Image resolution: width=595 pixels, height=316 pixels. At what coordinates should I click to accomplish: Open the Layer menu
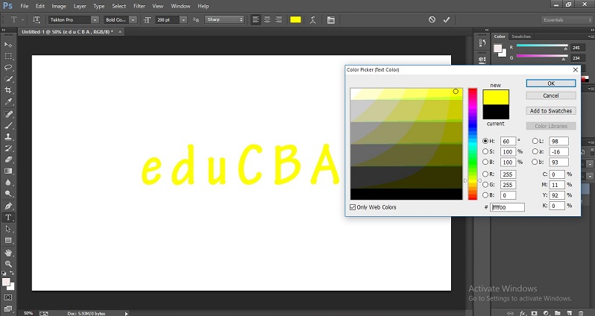coord(80,6)
